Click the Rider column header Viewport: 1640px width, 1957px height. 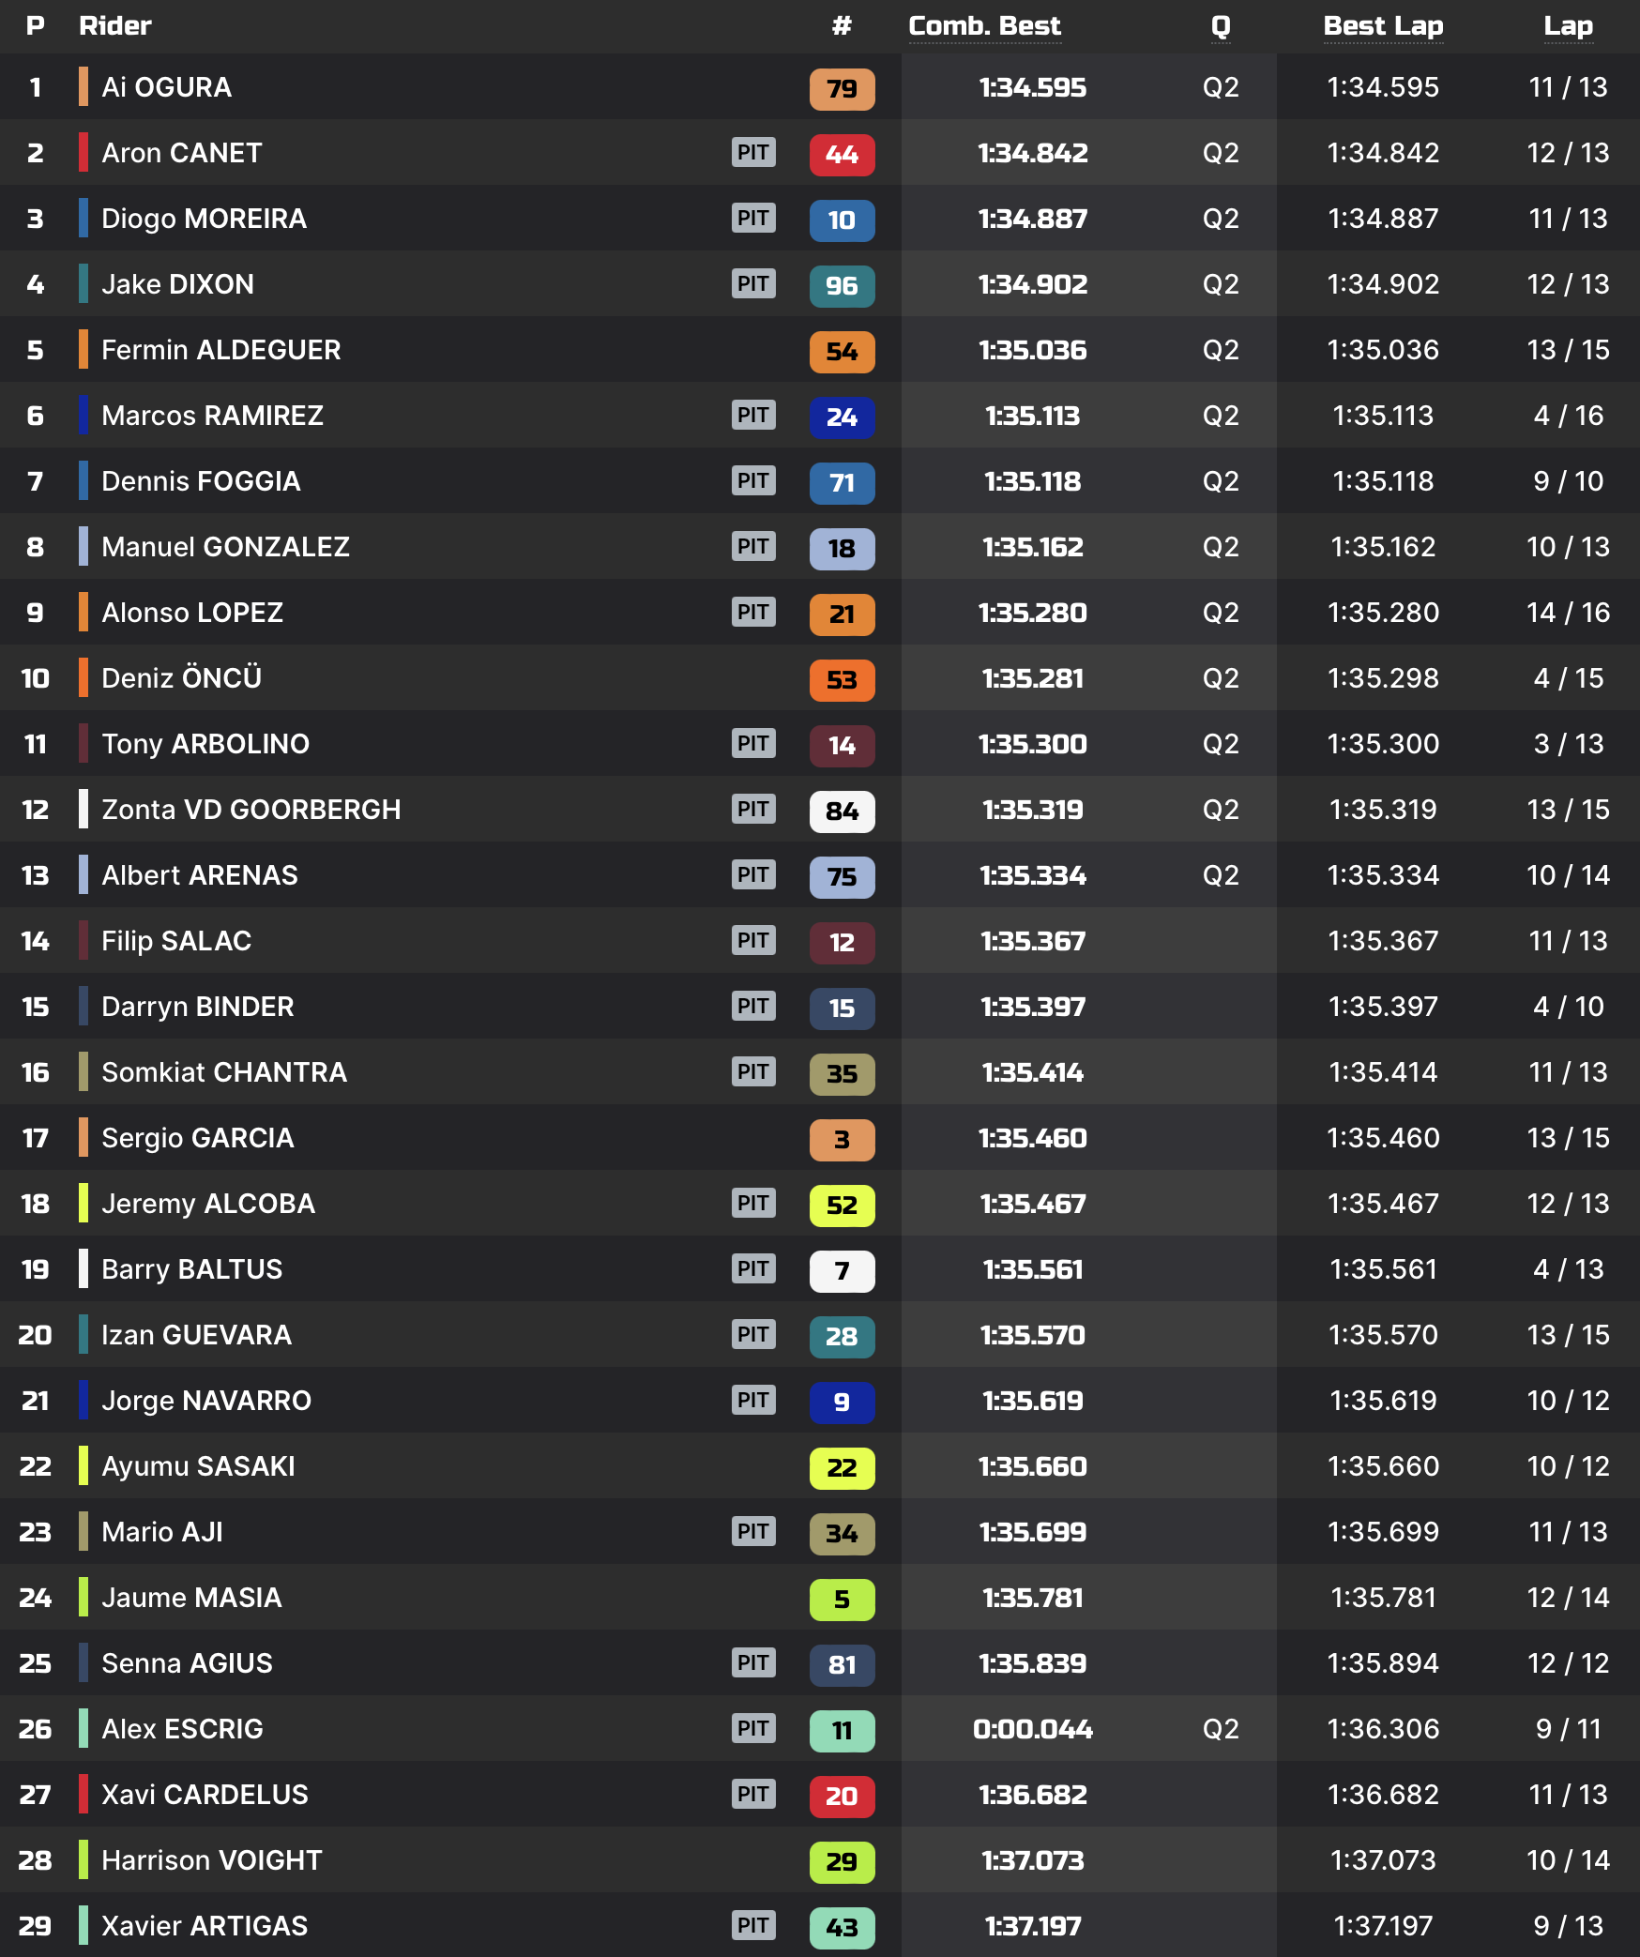click(114, 26)
